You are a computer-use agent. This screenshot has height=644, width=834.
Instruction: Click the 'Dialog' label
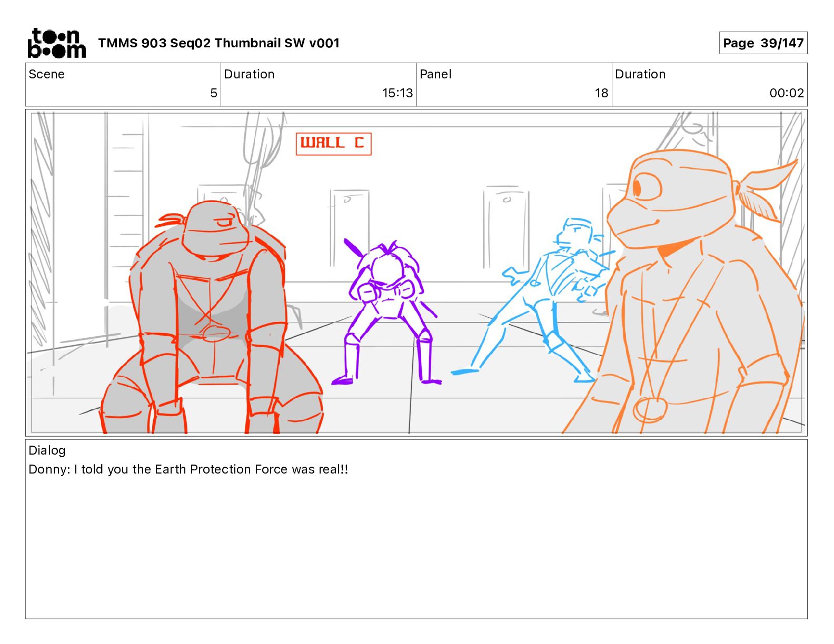[47, 450]
